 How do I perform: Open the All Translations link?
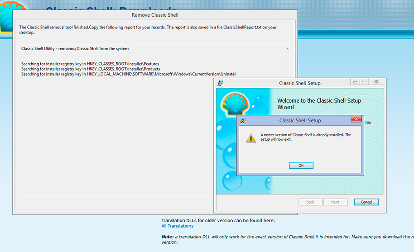pyautogui.click(x=178, y=226)
